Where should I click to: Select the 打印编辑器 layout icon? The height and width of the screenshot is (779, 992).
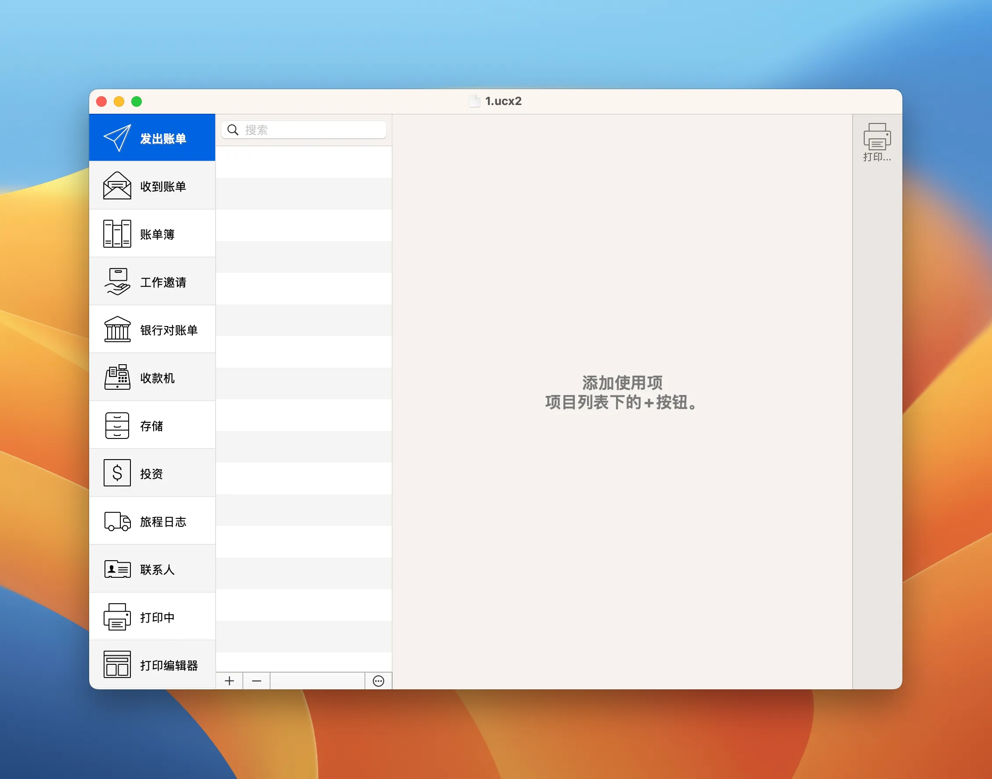click(x=117, y=664)
